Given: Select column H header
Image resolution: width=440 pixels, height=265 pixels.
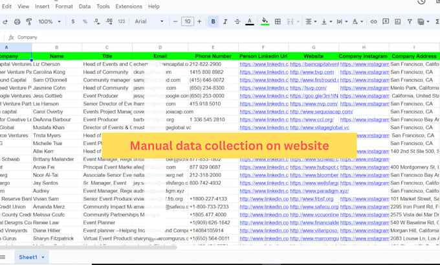Looking at the screenshot, I should tap(364, 47).
